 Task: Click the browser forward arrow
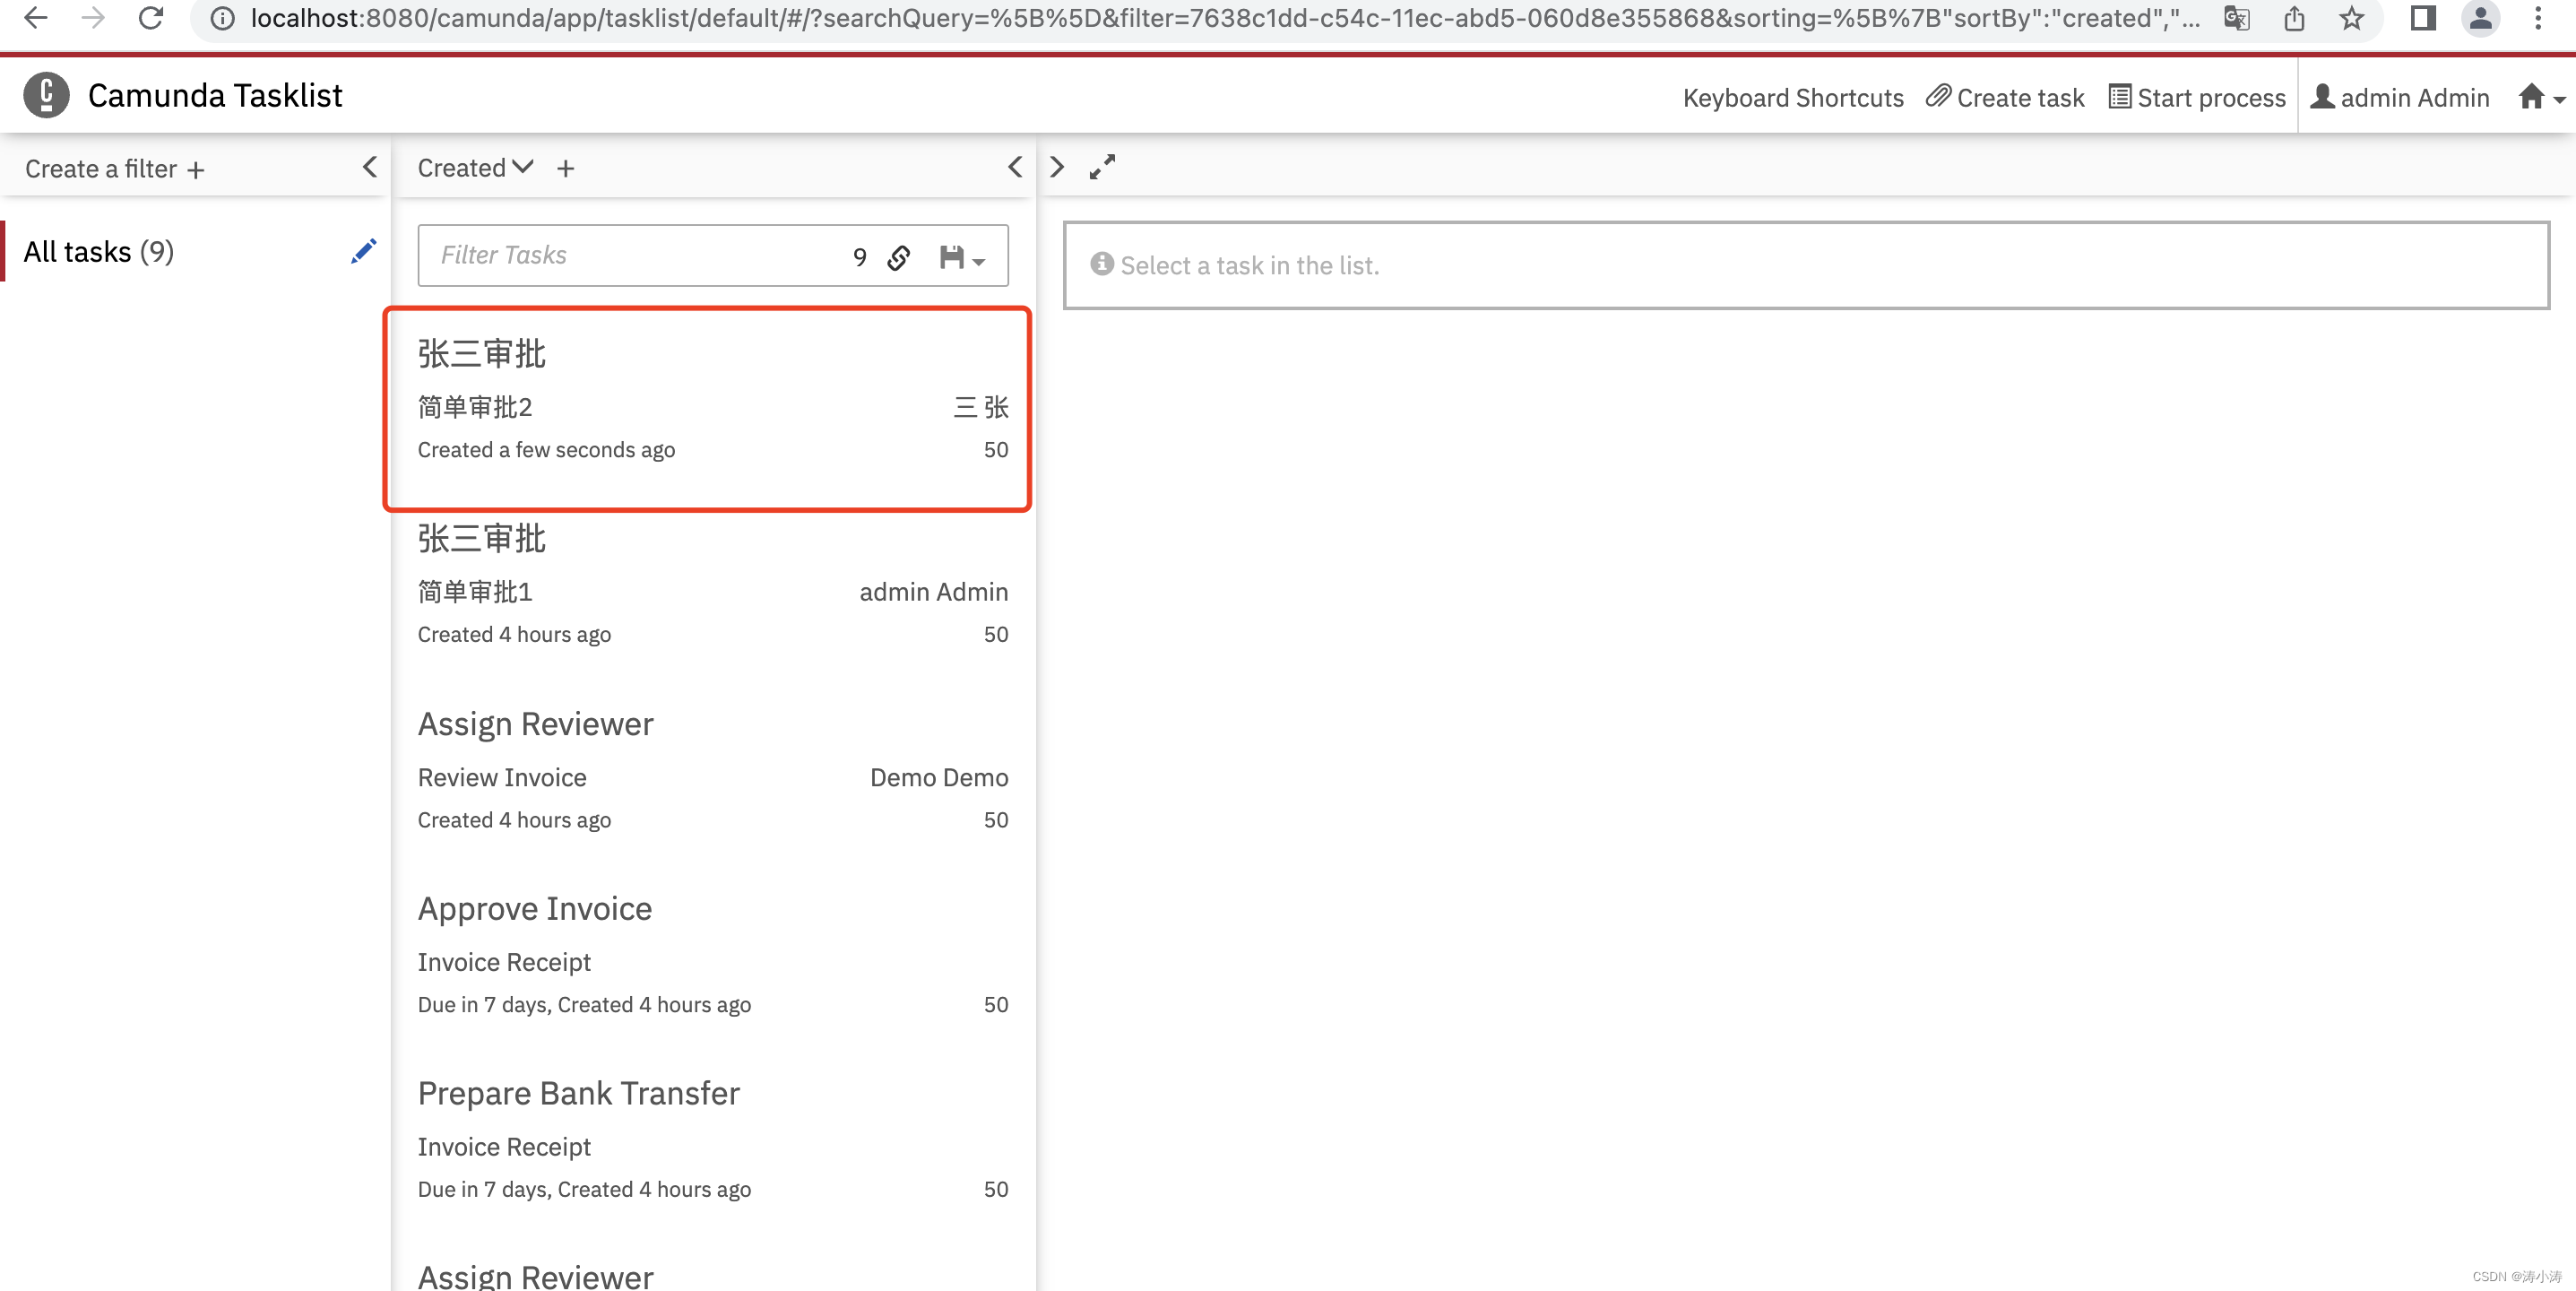coord(93,17)
